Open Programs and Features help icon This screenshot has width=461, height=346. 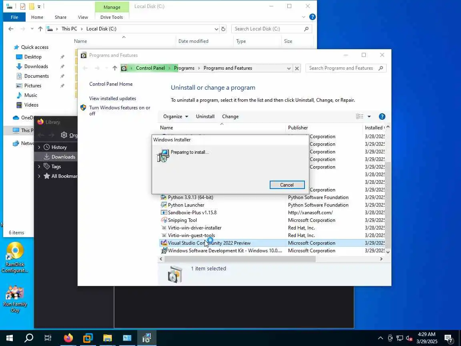(382, 117)
